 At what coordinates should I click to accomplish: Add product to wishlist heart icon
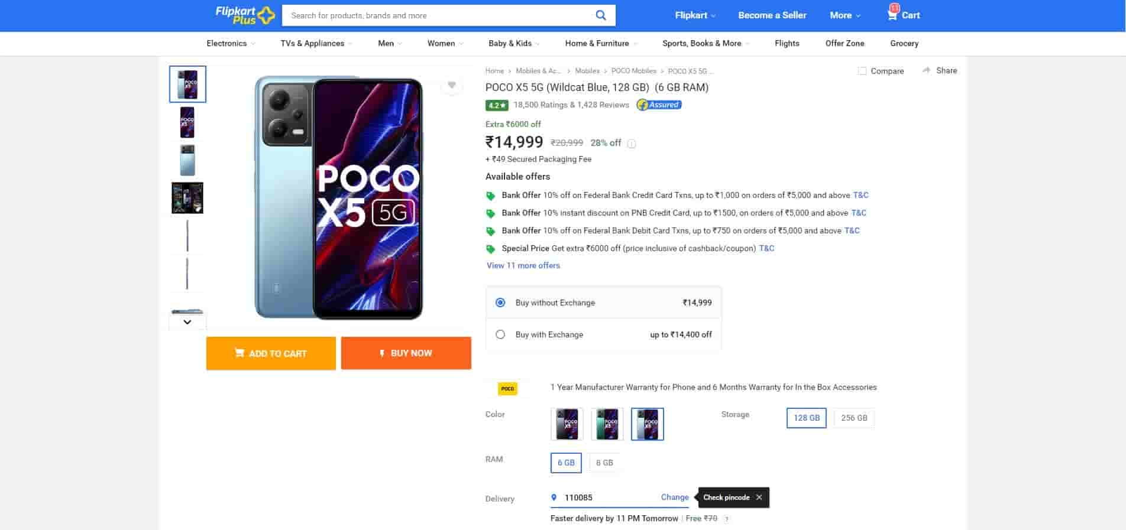tap(452, 86)
